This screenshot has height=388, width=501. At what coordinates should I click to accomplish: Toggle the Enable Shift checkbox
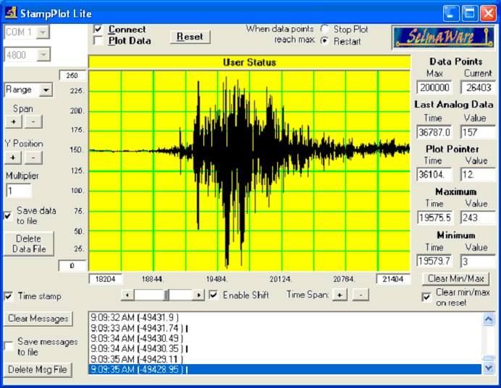[x=214, y=295]
